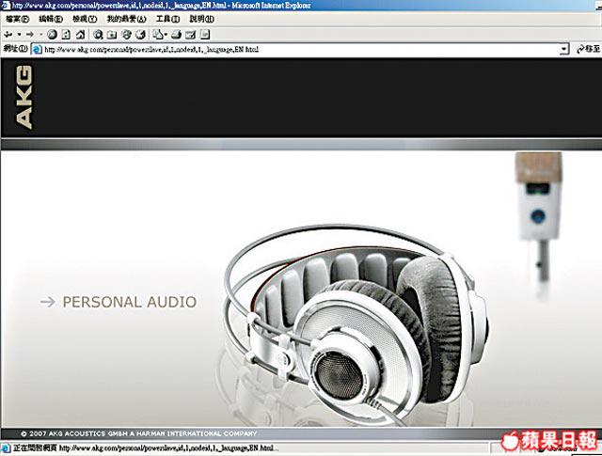Expand the address bar dropdown list
This screenshot has height=456, width=602.
coord(563,49)
